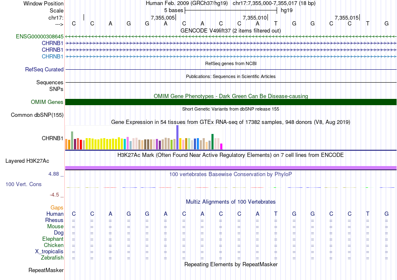
Task: Open "Short Genetic Variants from dbSNP release 155"
Action: tap(231, 109)
